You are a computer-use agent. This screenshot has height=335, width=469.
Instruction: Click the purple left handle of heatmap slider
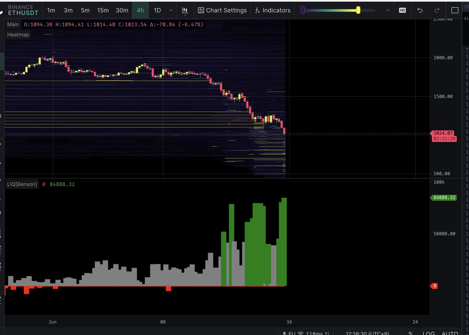coord(303,11)
